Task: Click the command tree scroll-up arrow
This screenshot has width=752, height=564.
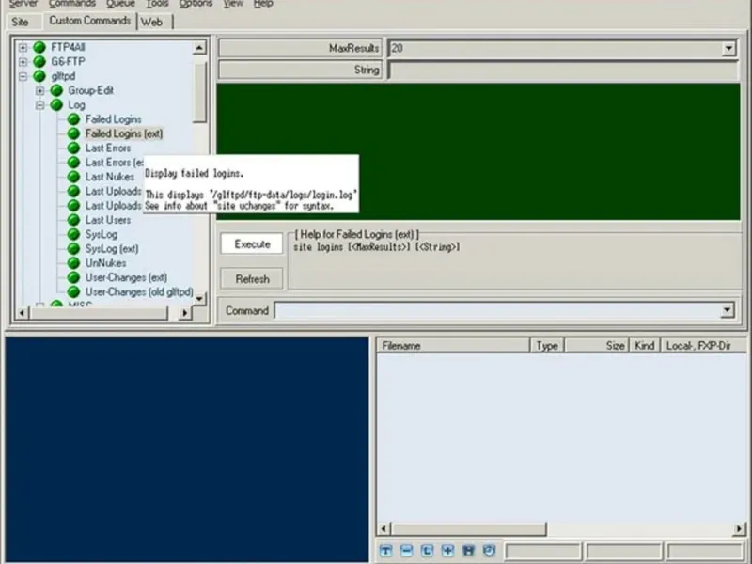Action: coord(199,47)
